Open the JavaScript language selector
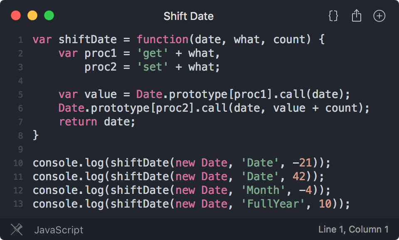Image resolution: width=399 pixels, height=240 pixels. point(59,230)
